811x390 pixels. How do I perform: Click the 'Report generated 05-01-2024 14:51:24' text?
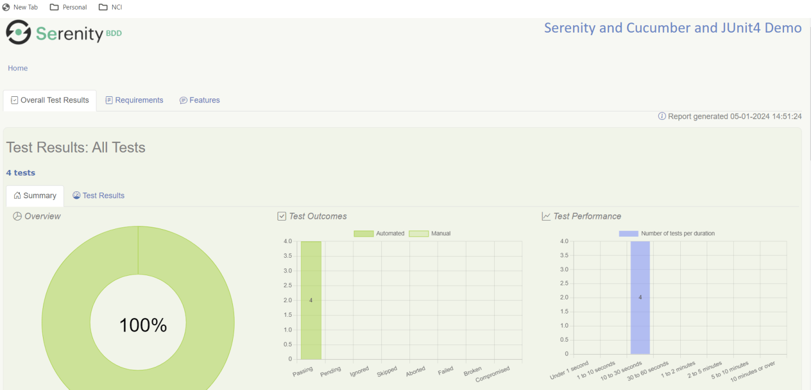(735, 116)
